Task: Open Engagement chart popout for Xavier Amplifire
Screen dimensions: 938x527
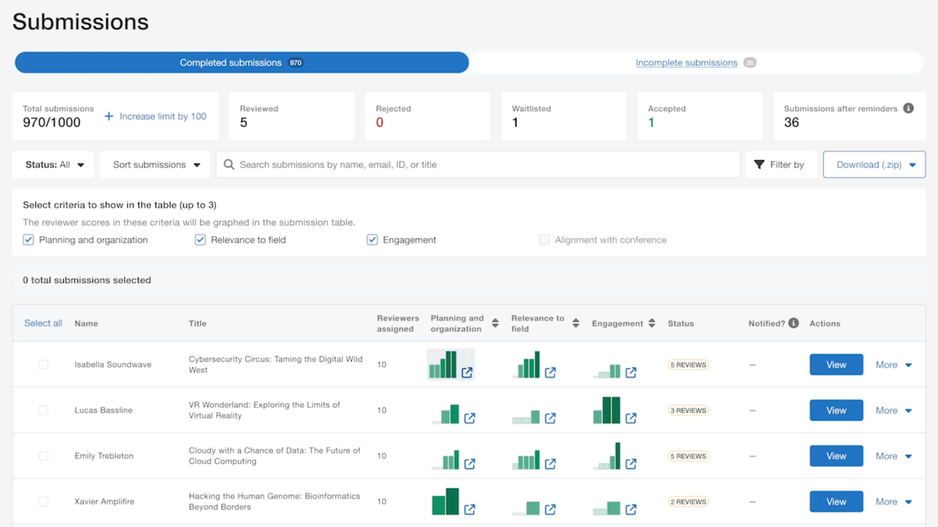Action: click(x=631, y=509)
